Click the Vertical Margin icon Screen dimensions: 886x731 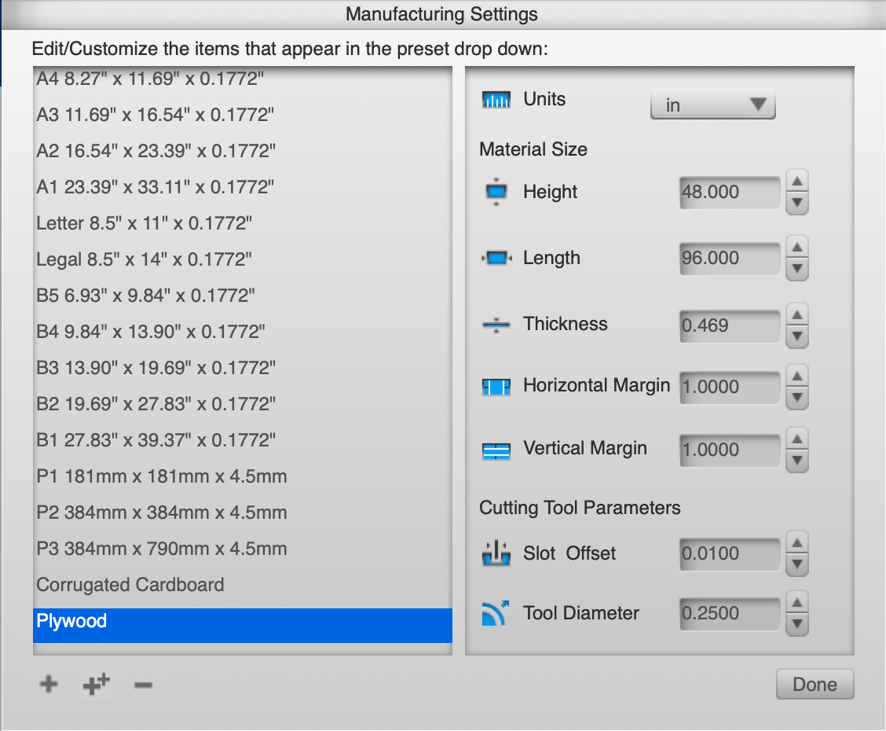(496, 450)
